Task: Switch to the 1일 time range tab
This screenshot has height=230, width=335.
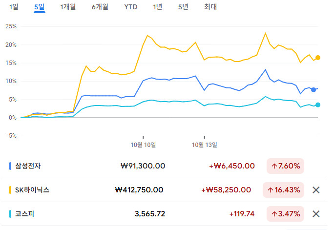Action: [x=14, y=7]
